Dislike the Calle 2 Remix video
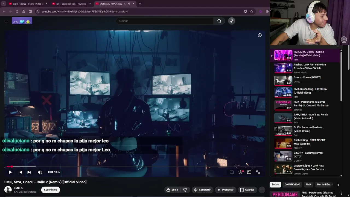Image resolution: width=350 pixels, height=197 pixels. 185,190
